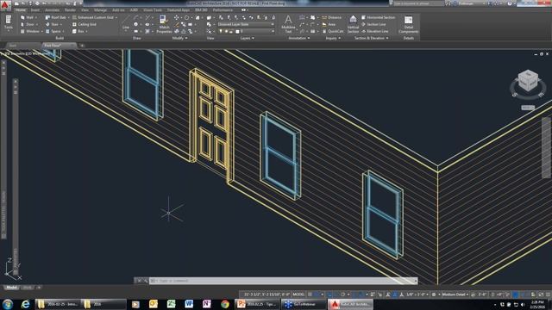The image size is (552, 310).
Task: Open the AutoCAD application menu button
Action: coord(5,5)
